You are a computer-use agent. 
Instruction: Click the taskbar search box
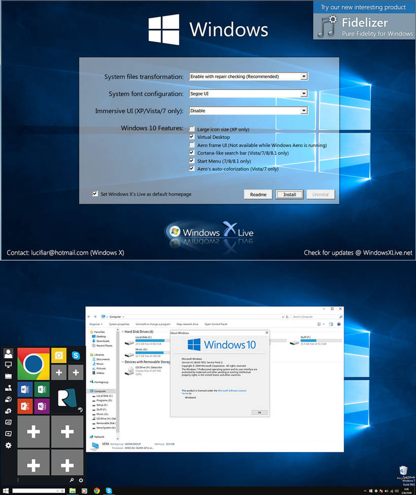[x=39, y=491]
